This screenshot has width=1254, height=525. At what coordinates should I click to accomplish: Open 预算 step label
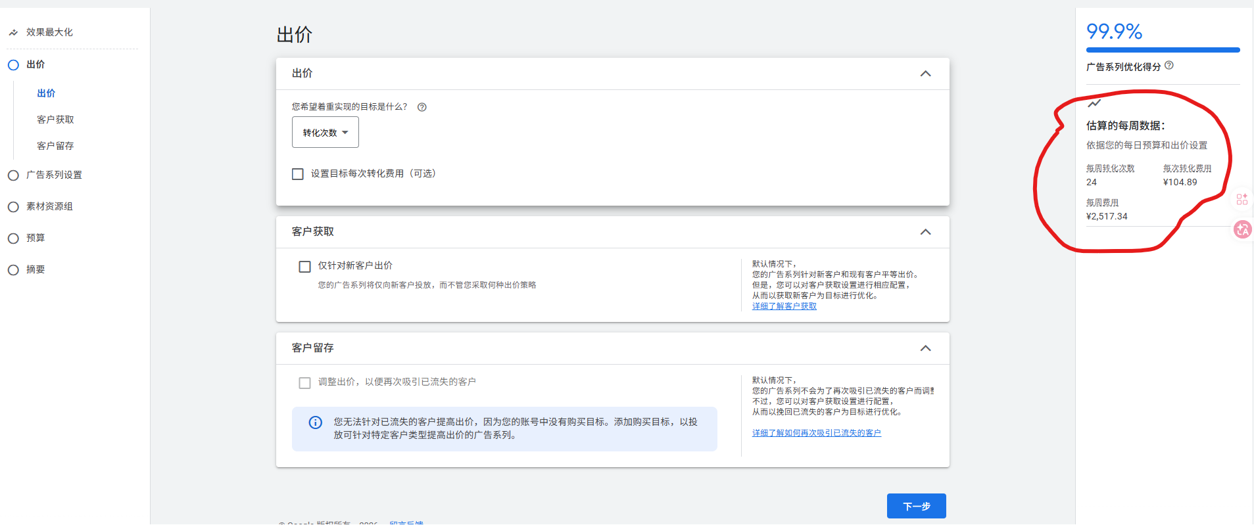point(36,238)
